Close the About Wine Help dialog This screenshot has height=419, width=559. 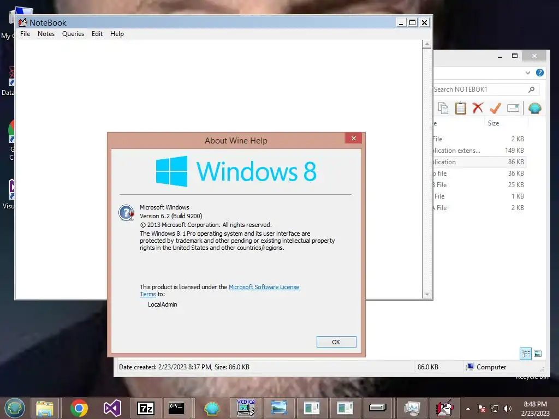coord(353,138)
